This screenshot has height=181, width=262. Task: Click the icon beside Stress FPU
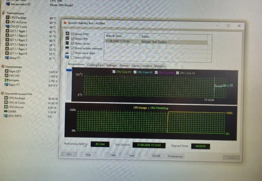tap(67, 38)
